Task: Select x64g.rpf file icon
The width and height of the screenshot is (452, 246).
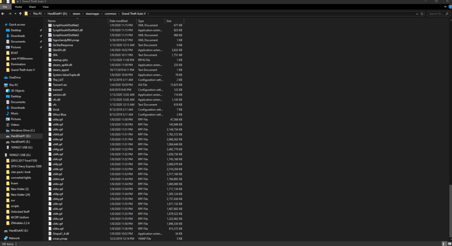Action: pyautogui.click(x=50, y=149)
